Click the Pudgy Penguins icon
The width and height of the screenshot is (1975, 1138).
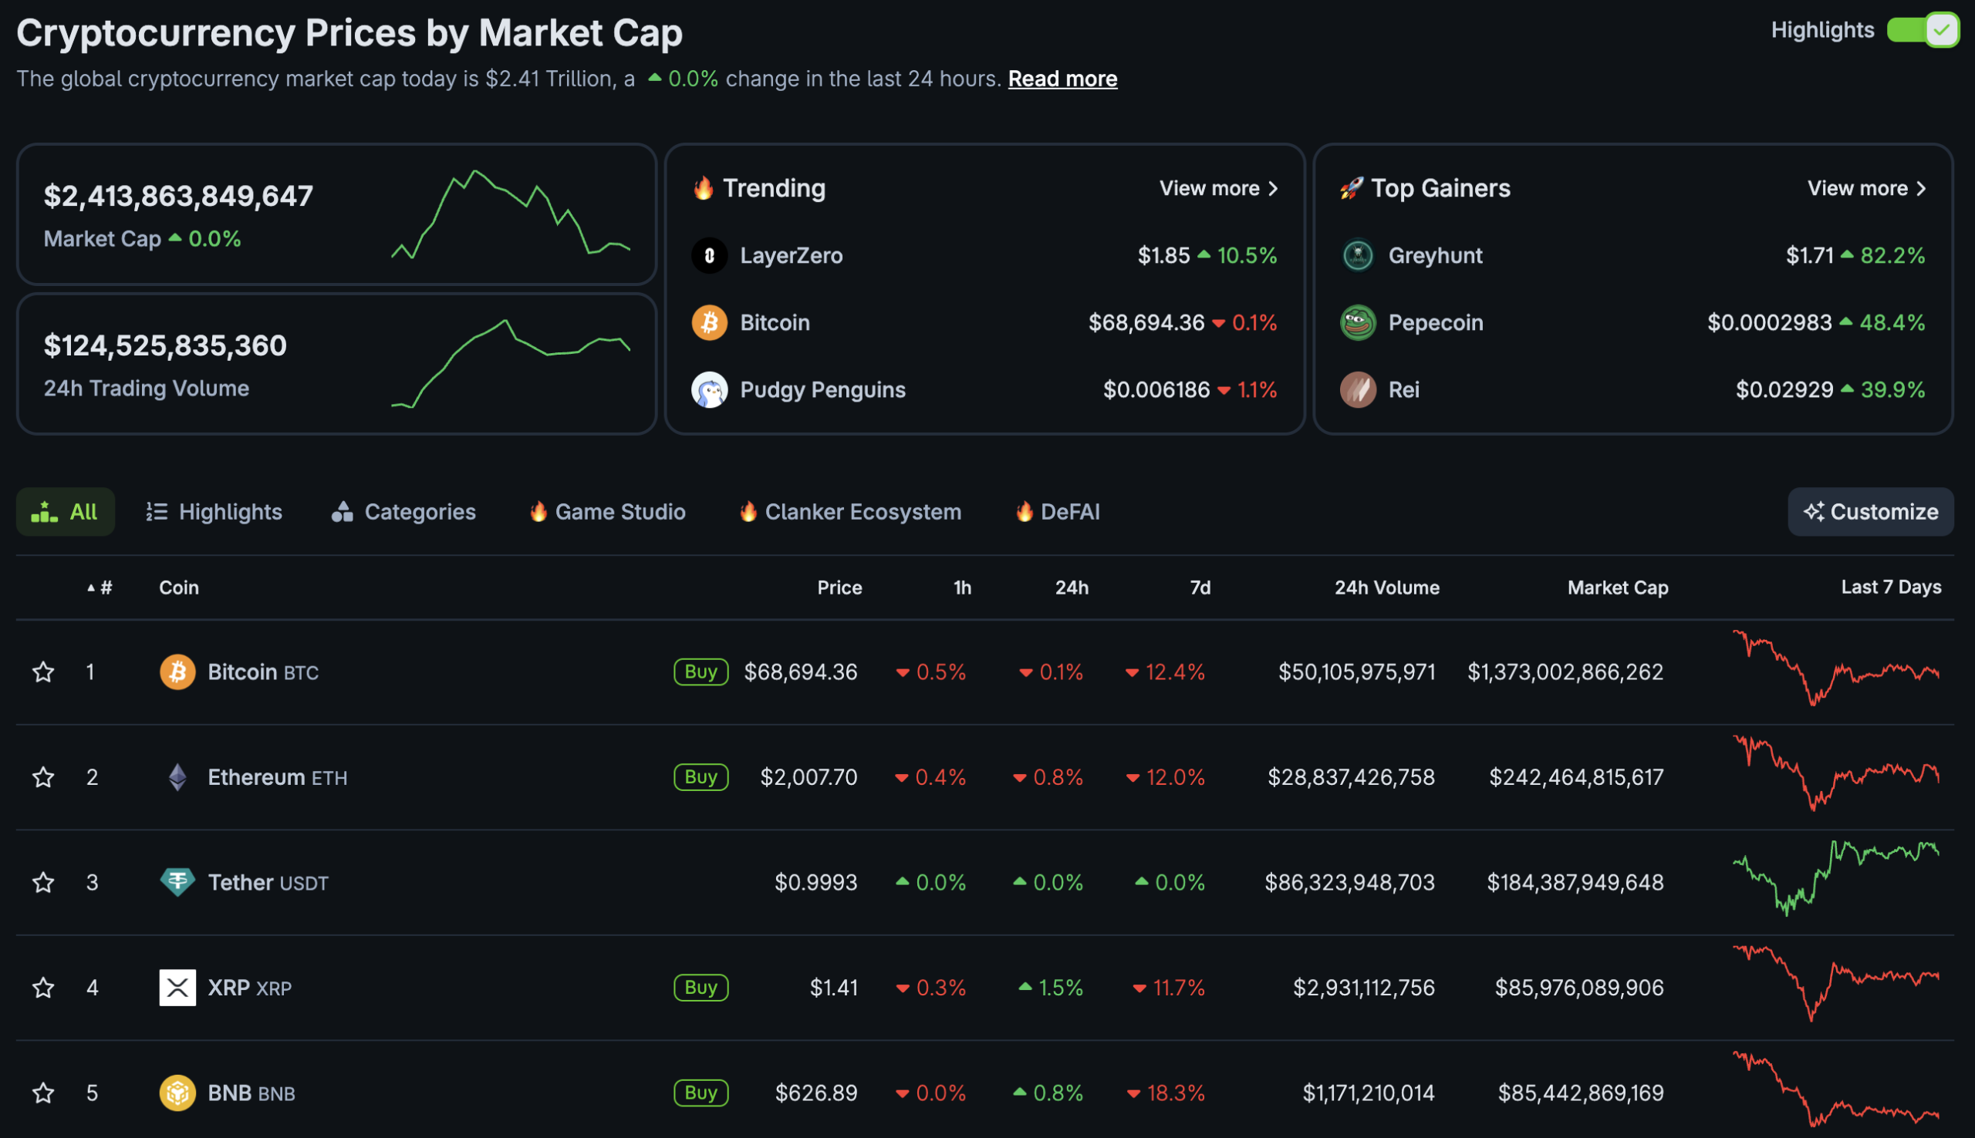point(709,390)
